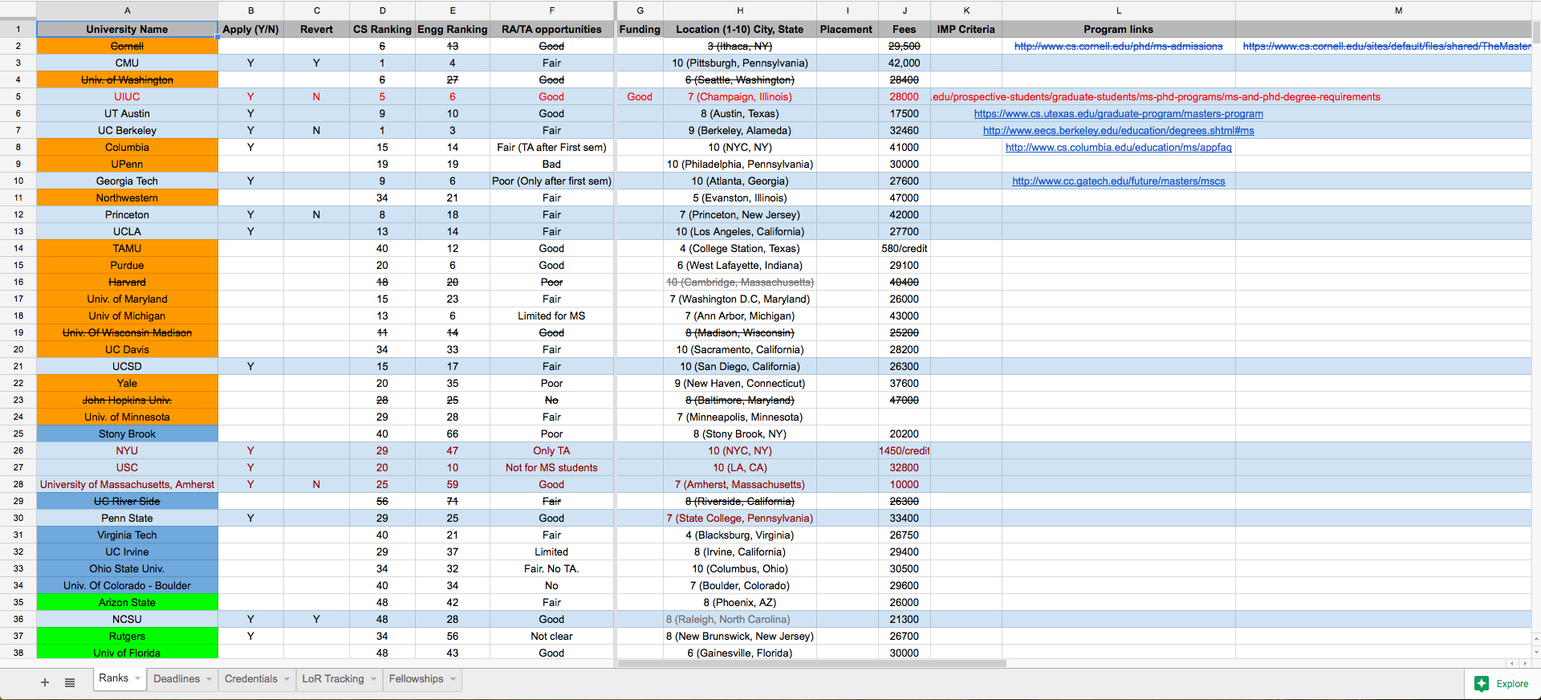The height and width of the screenshot is (700, 1541).
Task: Open the Credentials tab dropdown arrow
Action: point(287,679)
